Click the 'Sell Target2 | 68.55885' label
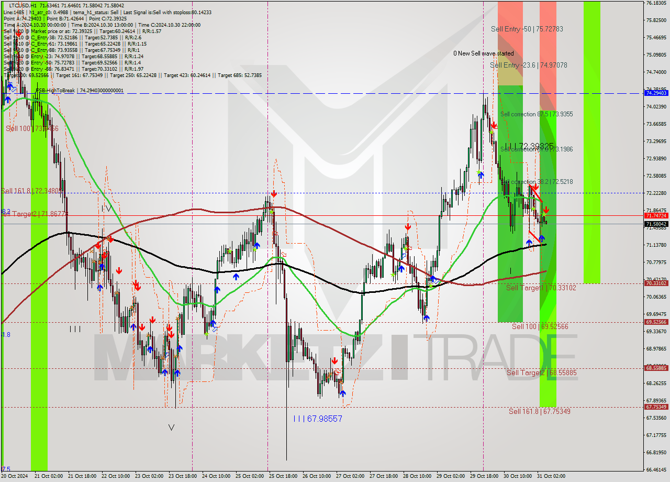 542,373
